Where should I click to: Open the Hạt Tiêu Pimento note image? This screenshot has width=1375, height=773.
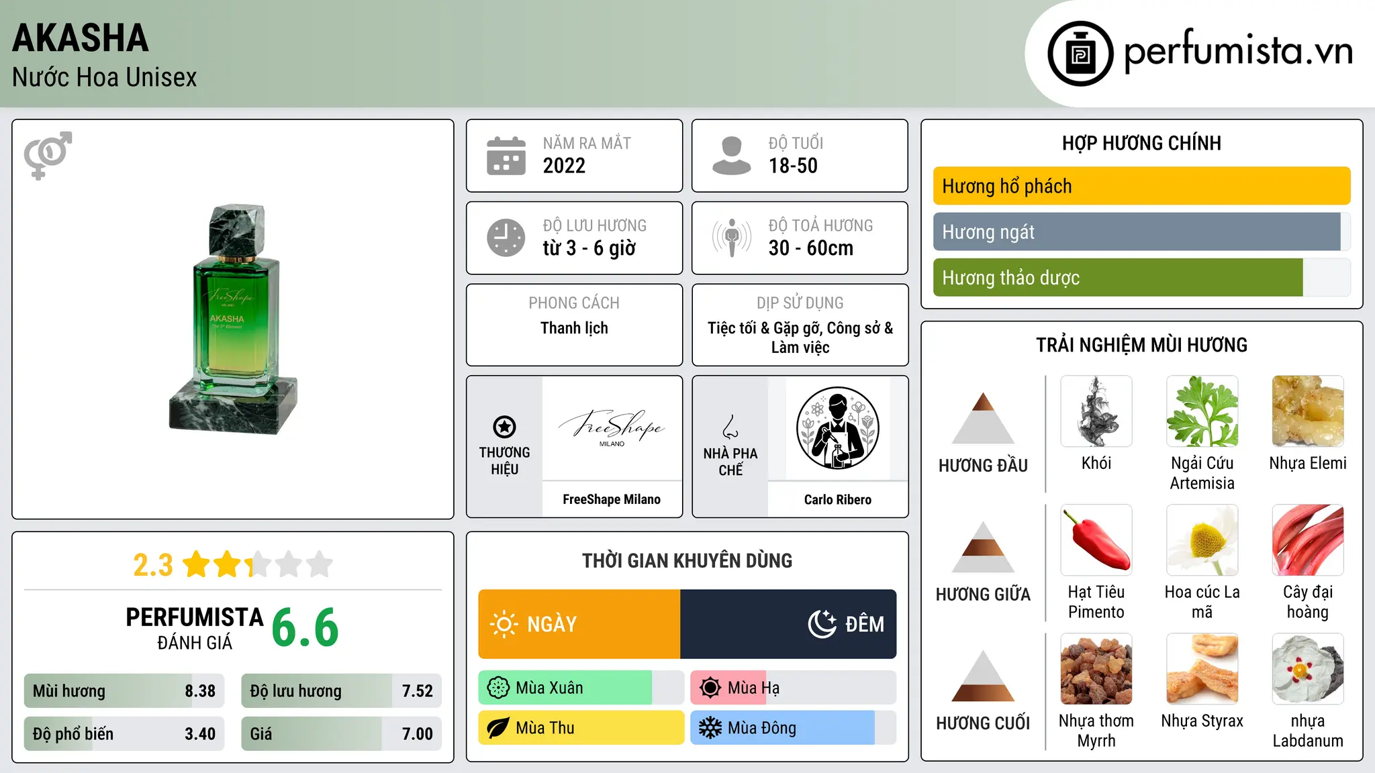pyautogui.click(x=1096, y=540)
